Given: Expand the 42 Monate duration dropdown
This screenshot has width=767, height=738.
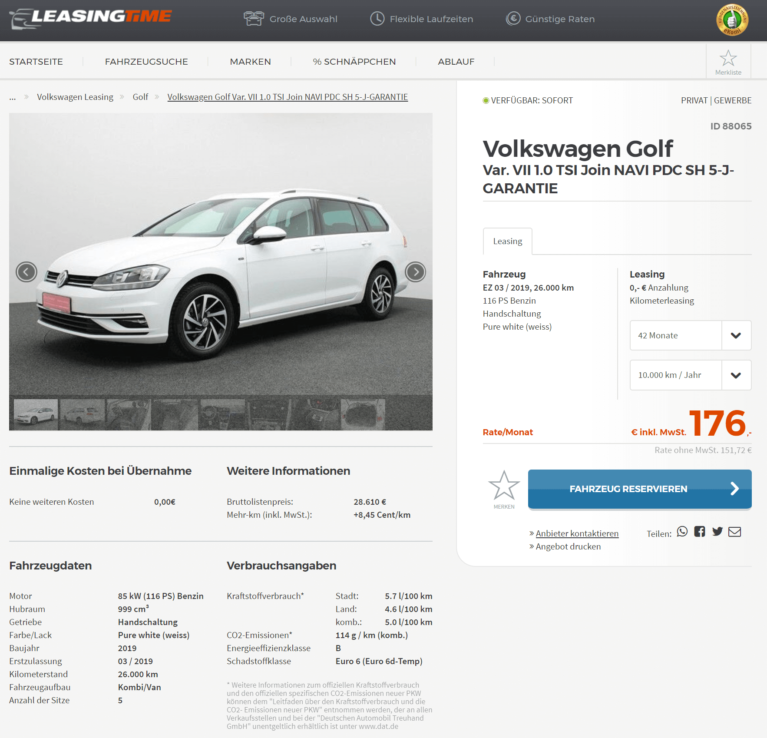Looking at the screenshot, I should click(691, 335).
